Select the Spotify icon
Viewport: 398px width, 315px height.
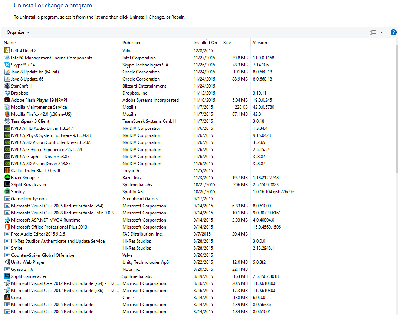tap(7, 192)
